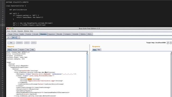Screen dimensions: 172x97
Task: Select the request XML tab
Action: (x=33, y=50)
